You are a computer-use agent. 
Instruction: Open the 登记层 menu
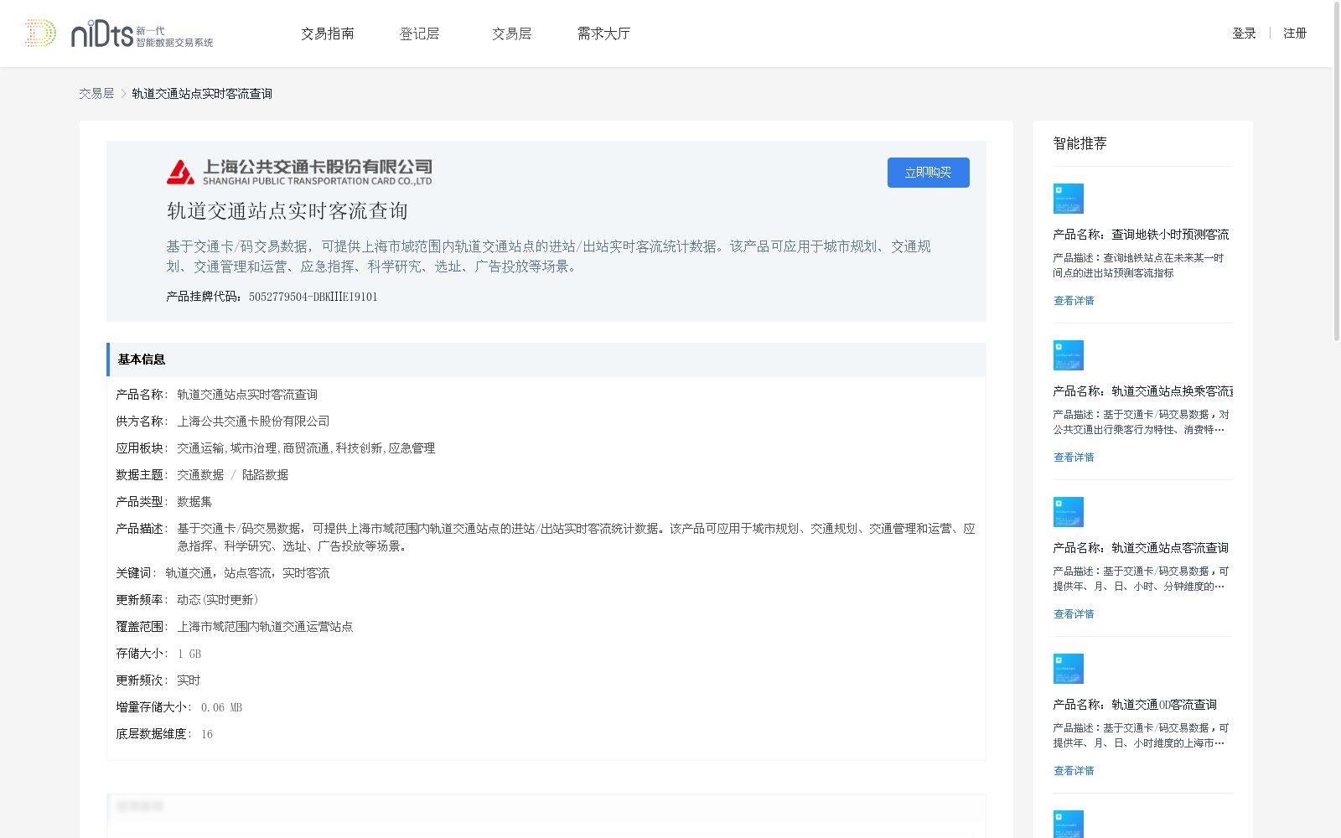pyautogui.click(x=420, y=34)
